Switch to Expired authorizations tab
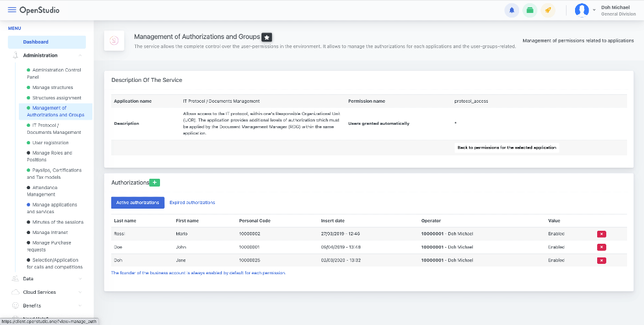Screen dimensions: 644x325 click(x=192, y=203)
